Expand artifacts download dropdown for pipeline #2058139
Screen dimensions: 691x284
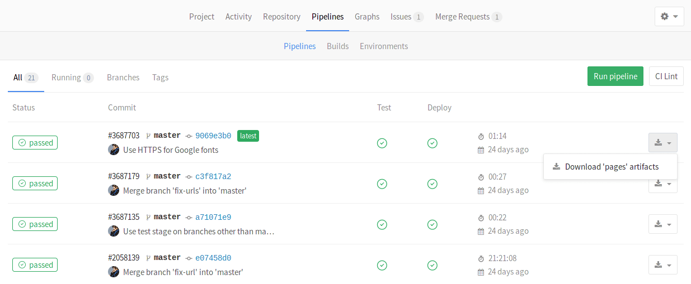pyautogui.click(x=662, y=265)
